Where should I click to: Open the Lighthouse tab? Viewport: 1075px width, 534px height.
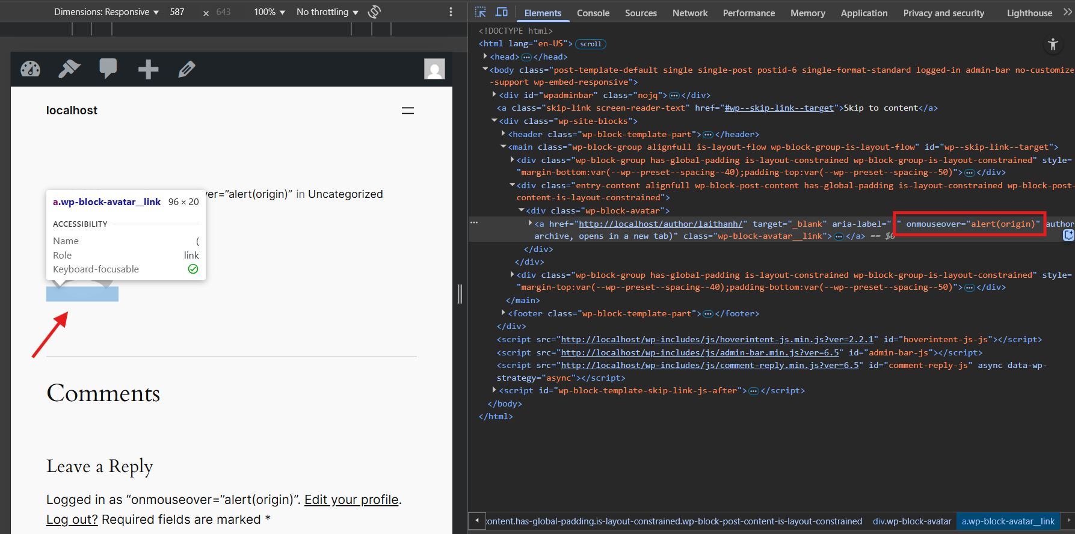coord(1029,13)
